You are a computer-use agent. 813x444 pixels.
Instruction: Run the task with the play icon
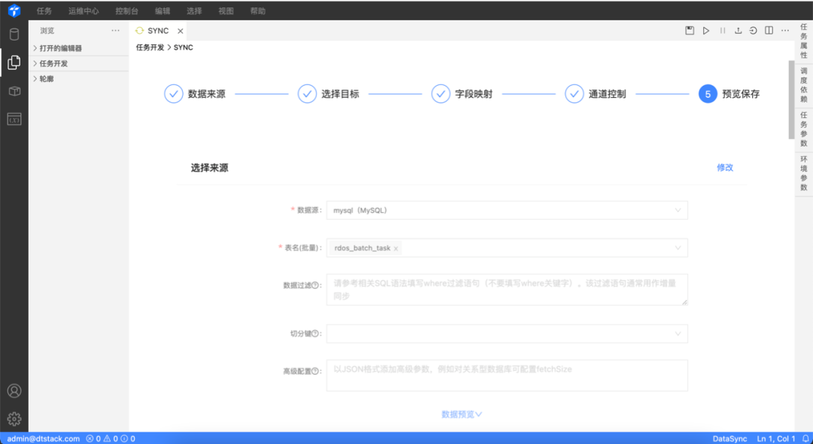point(705,31)
